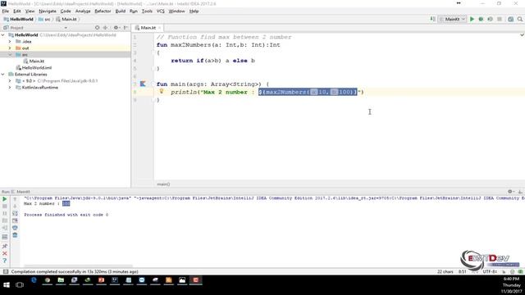
Task: Open the Analyze menu
Action: pos(83,11)
